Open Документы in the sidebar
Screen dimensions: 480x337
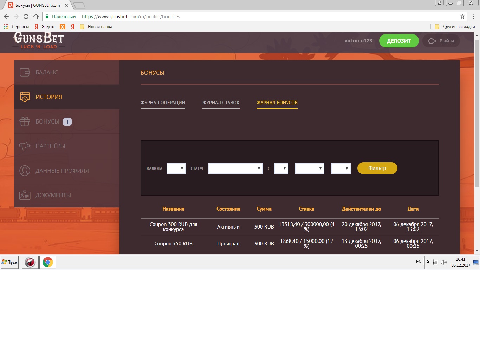click(67, 195)
